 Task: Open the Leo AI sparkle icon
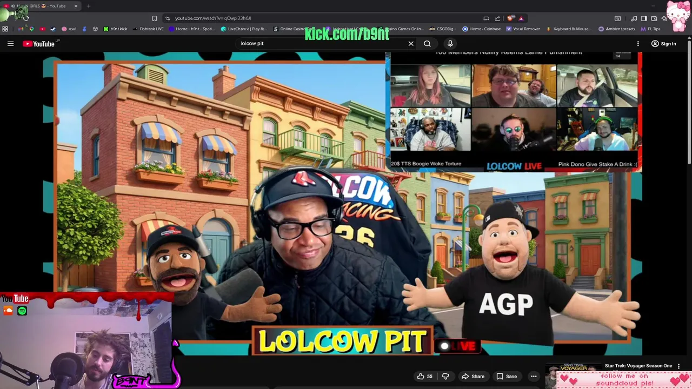[664, 18]
